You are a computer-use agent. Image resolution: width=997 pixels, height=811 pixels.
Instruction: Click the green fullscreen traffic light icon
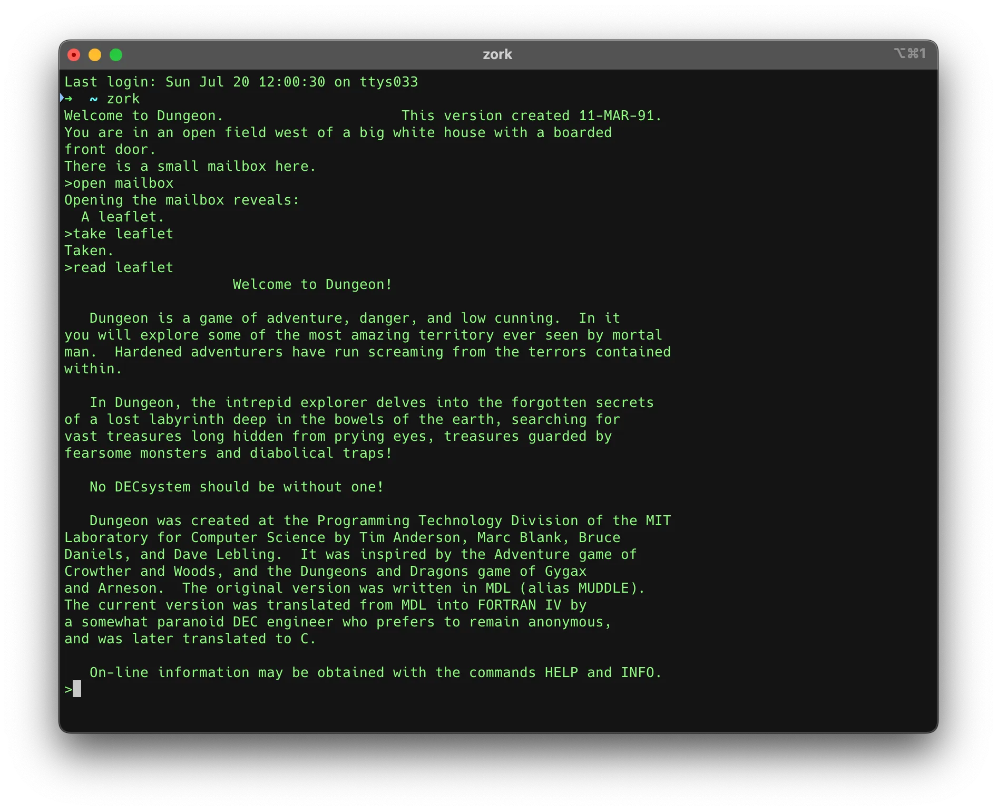[115, 54]
